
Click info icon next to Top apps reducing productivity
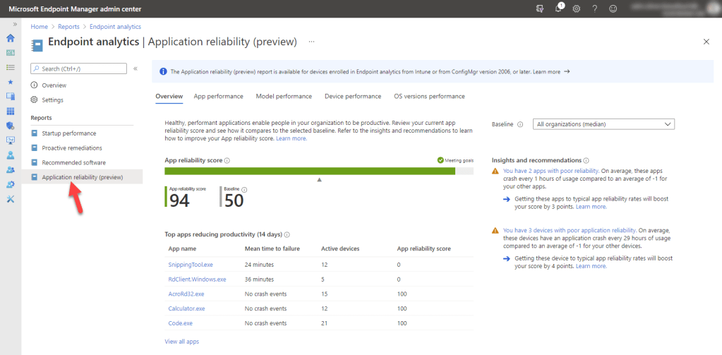(x=287, y=234)
